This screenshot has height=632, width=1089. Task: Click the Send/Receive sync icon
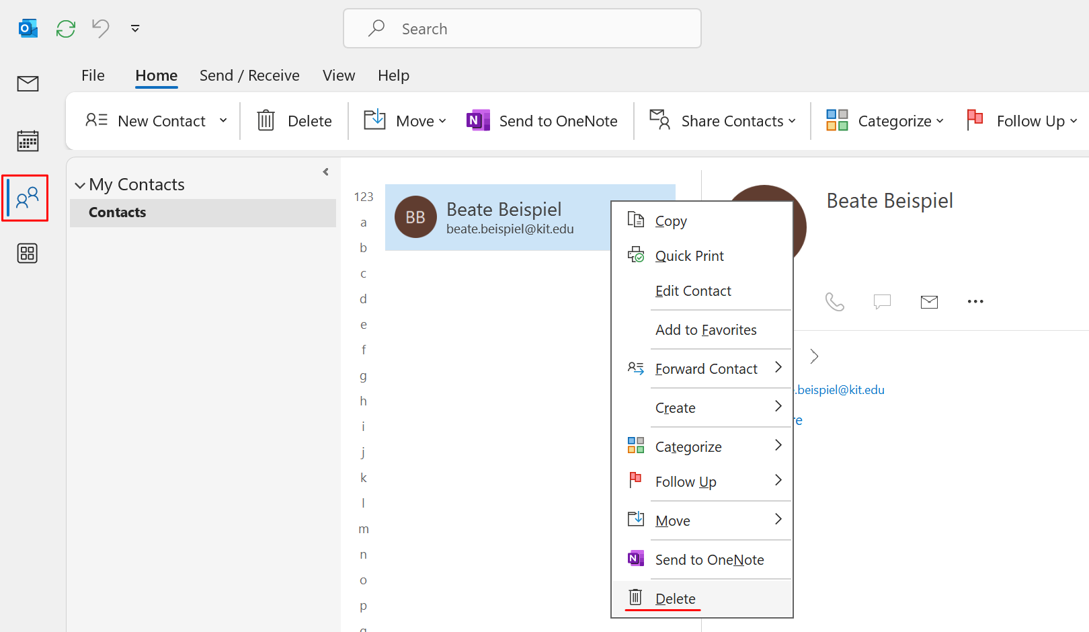coord(66,29)
